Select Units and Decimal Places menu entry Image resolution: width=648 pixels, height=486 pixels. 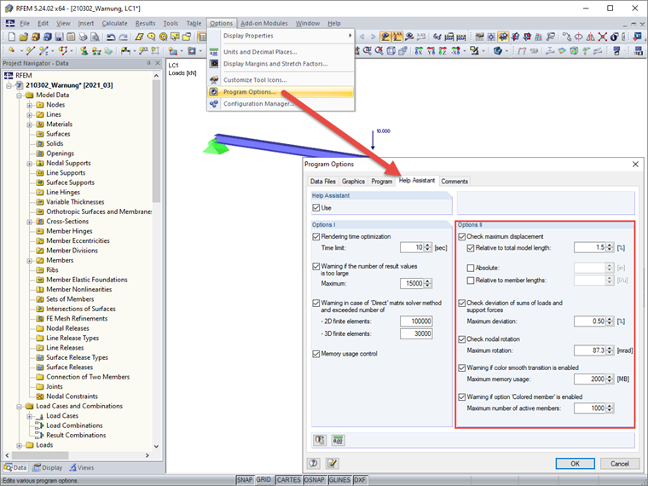(260, 52)
